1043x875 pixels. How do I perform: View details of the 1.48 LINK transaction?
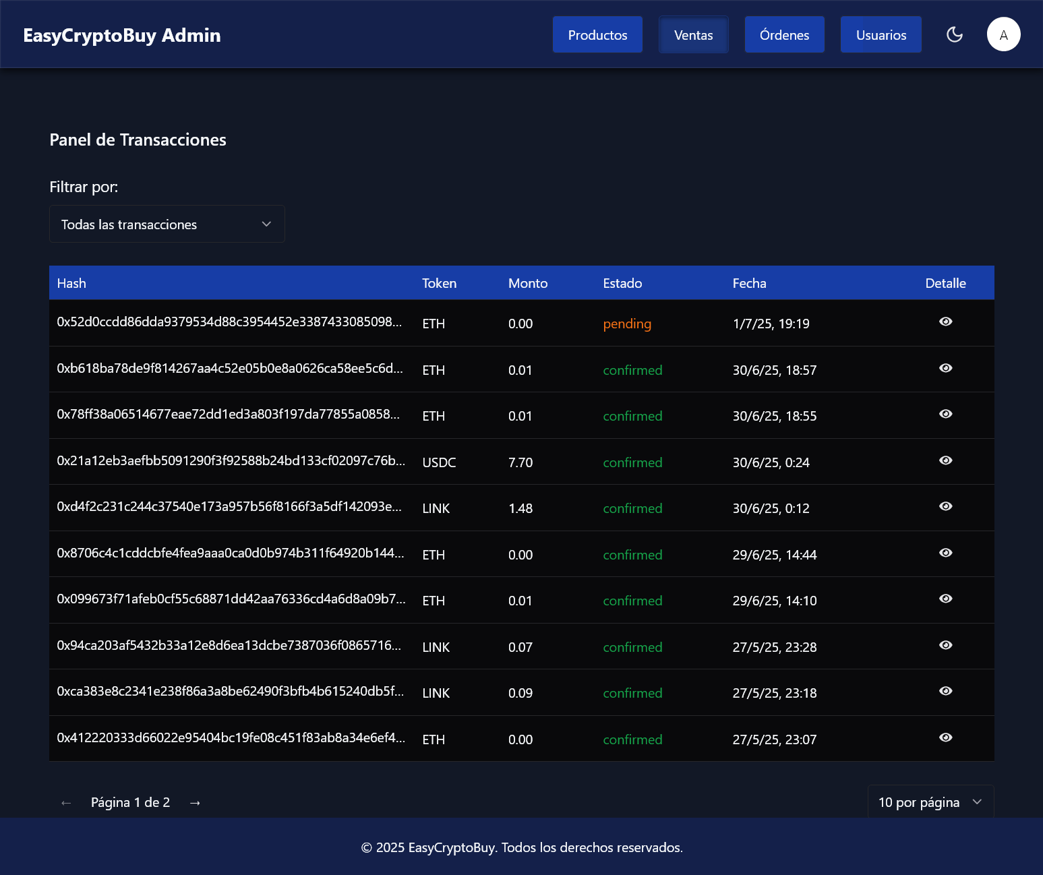945,506
